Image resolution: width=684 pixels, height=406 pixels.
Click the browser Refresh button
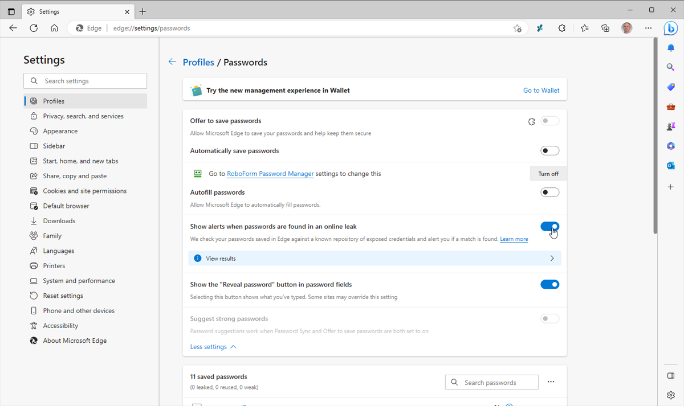pos(34,28)
